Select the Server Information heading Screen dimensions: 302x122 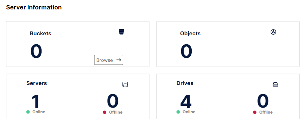(34, 7)
